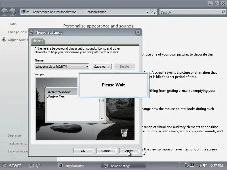
Task: Click the Delete button
Action: coord(125,67)
